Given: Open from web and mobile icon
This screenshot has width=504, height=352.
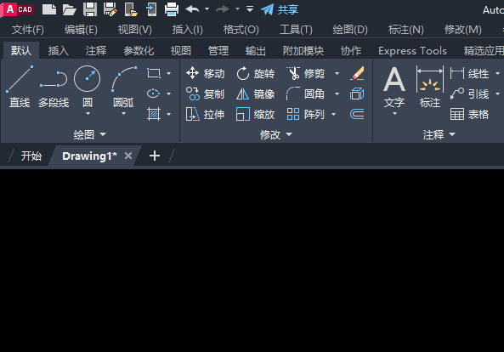Looking at the screenshot, I should 131,9.
